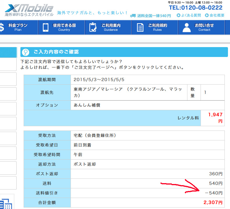Select the smartphone icon for 使用できる国
230x209 pixels.
45,27
